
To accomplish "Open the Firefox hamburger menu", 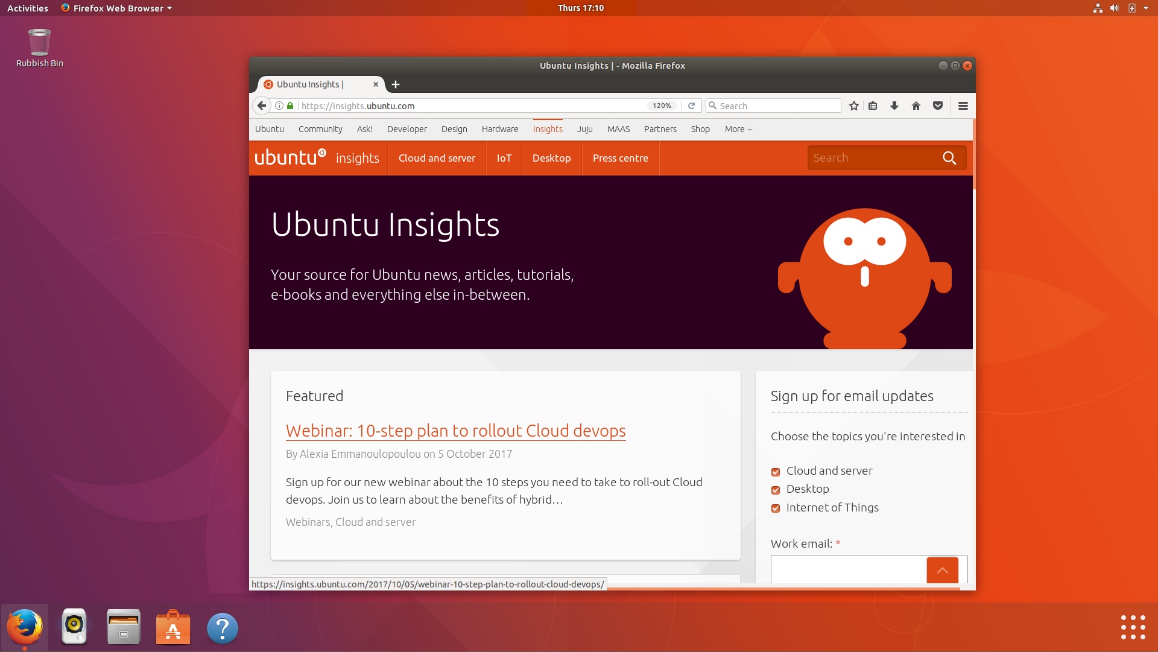I will [x=963, y=106].
